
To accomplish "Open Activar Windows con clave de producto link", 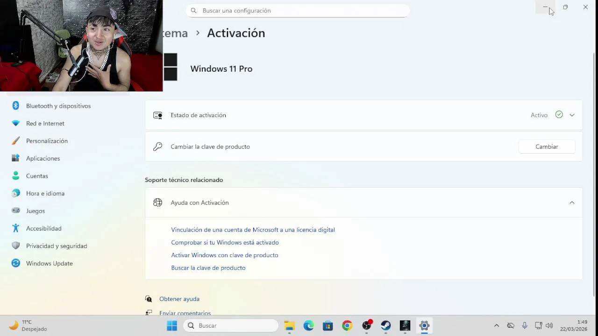I will [224, 255].
